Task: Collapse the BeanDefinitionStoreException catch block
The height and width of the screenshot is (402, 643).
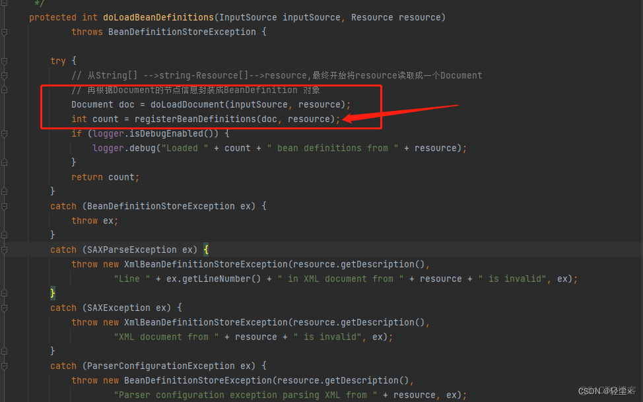Action: click(x=5, y=205)
